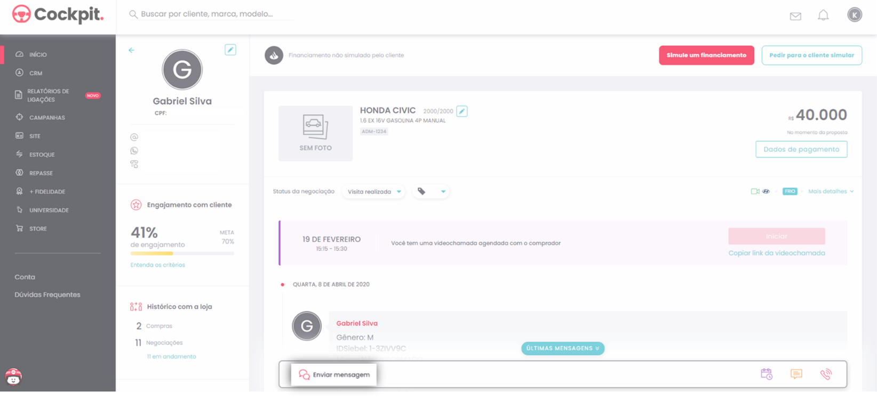Screen dimensions: 877x400
Task: Click the Hyundai brand logo icon
Action: pos(766,191)
